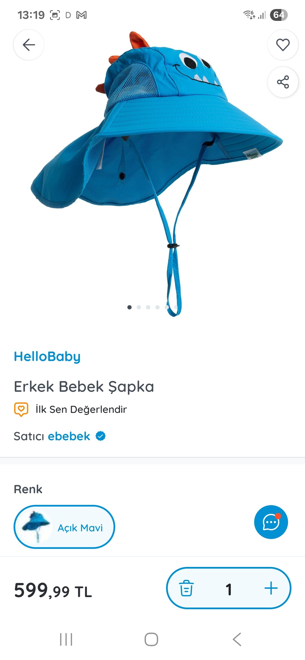
Task: Tap the Android home button
Action: 151,639
